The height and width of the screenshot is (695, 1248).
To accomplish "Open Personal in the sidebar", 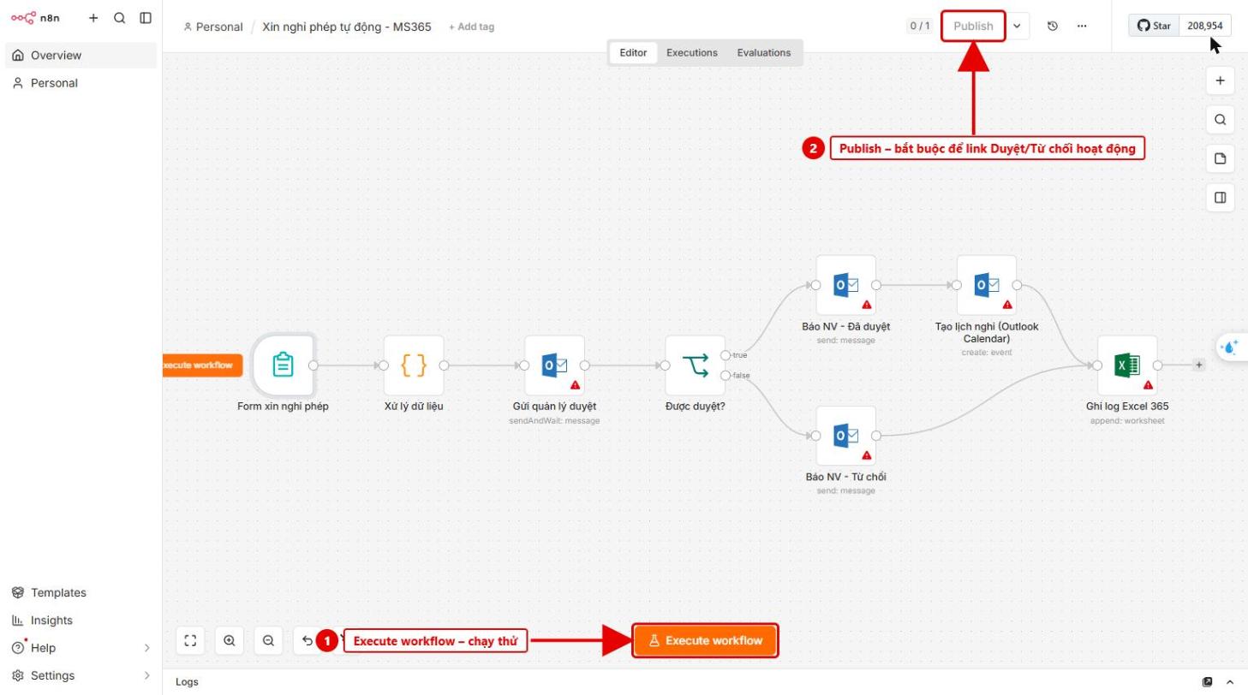I will tap(81, 83).
